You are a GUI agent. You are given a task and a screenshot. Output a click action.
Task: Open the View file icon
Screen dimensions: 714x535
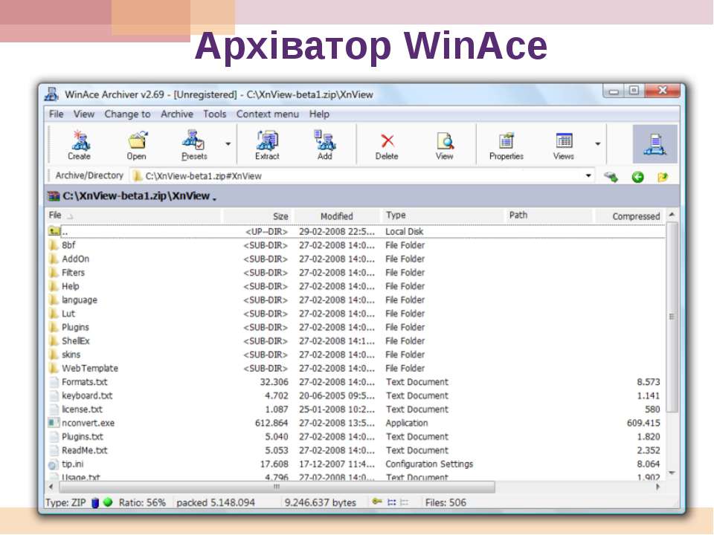click(x=445, y=140)
